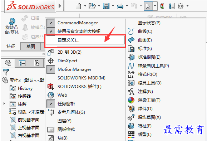Select the Standard (标准(S)) toolbar entry
Screen dimensions: 207x141
145,49
